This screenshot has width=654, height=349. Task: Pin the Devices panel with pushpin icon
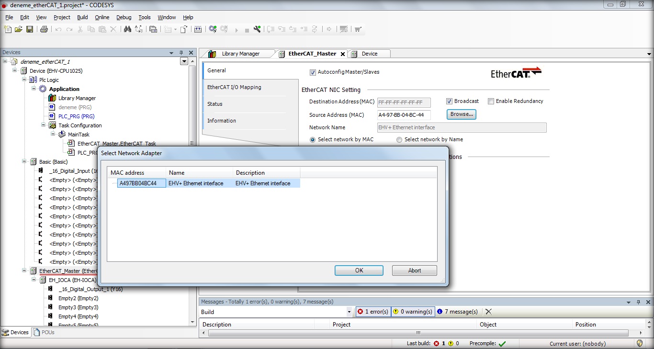181,53
